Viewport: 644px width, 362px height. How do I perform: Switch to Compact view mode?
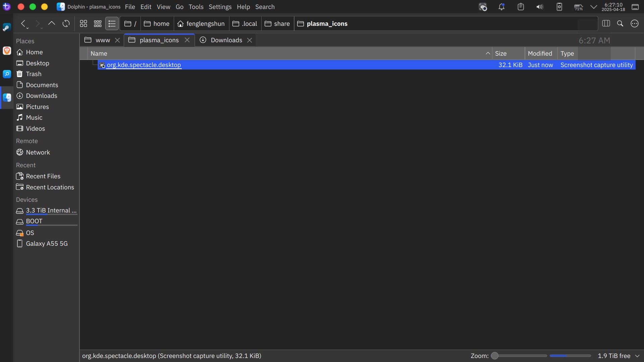click(98, 24)
